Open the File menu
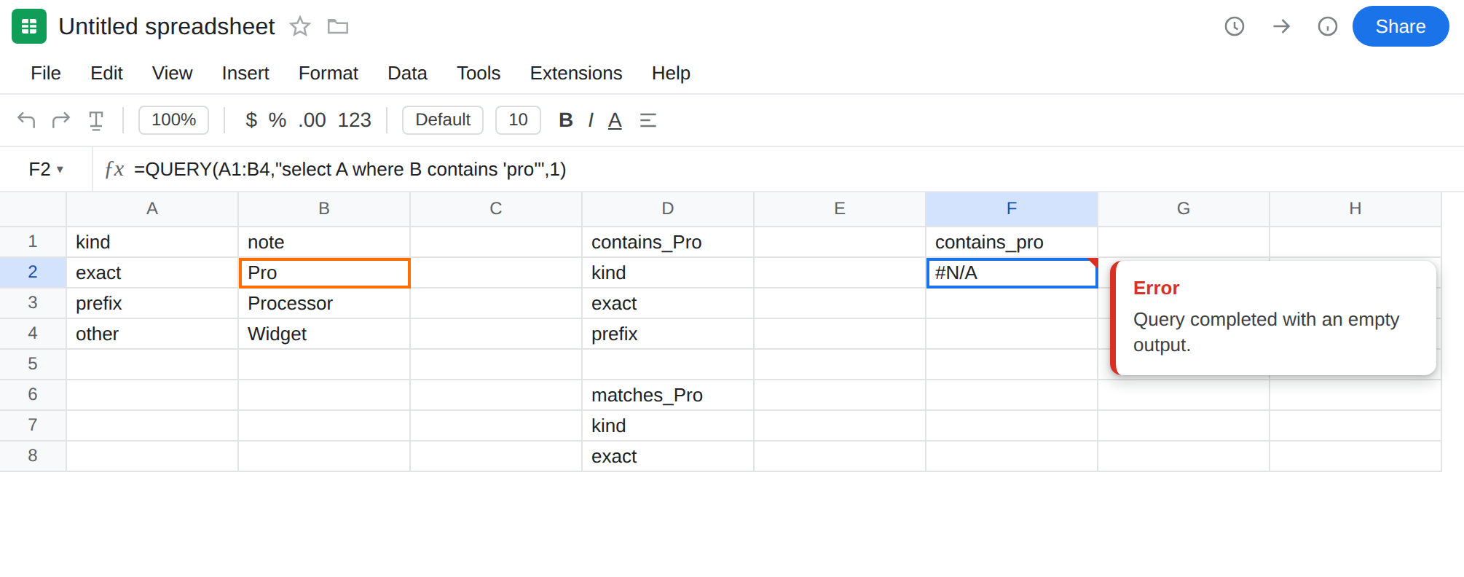The height and width of the screenshot is (577, 1464). tap(46, 73)
